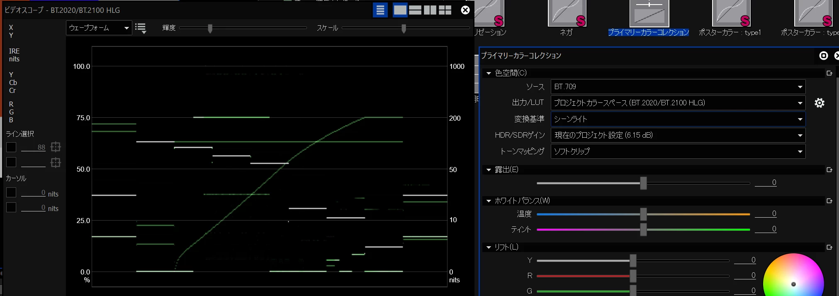
Task: Click the 露出 exposure slider handle
Action: coord(643,183)
